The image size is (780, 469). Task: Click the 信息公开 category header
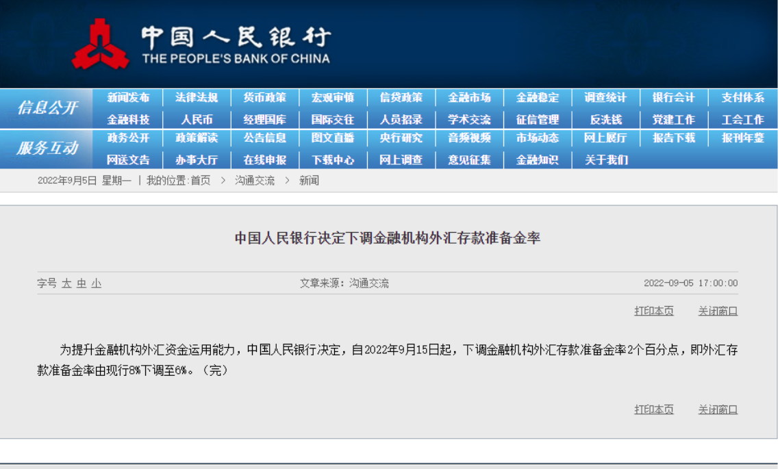(x=47, y=107)
